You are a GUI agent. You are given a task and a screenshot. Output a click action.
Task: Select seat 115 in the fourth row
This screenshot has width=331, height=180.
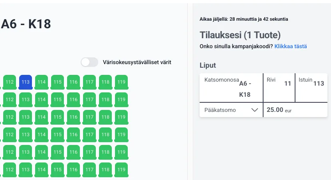coord(57,135)
